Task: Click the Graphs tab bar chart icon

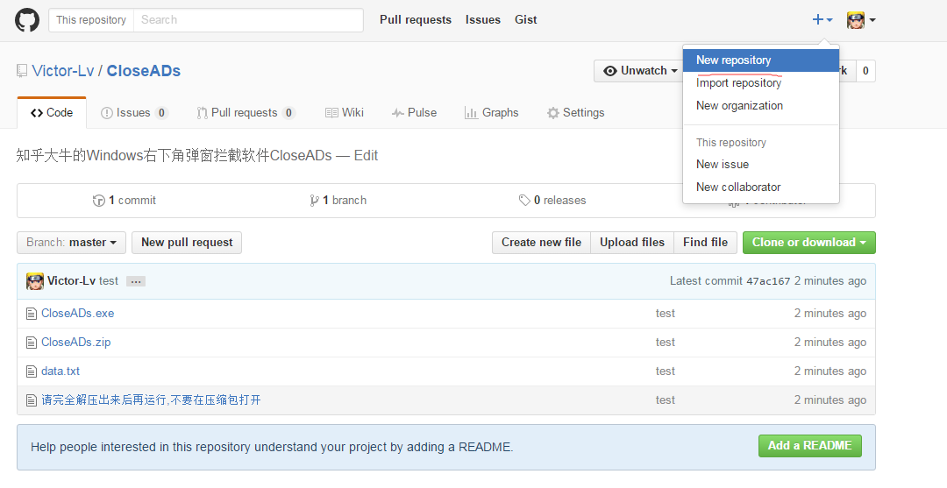Action: (x=471, y=113)
